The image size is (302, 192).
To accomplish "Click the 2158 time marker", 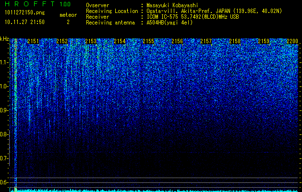I will point(235,41).
